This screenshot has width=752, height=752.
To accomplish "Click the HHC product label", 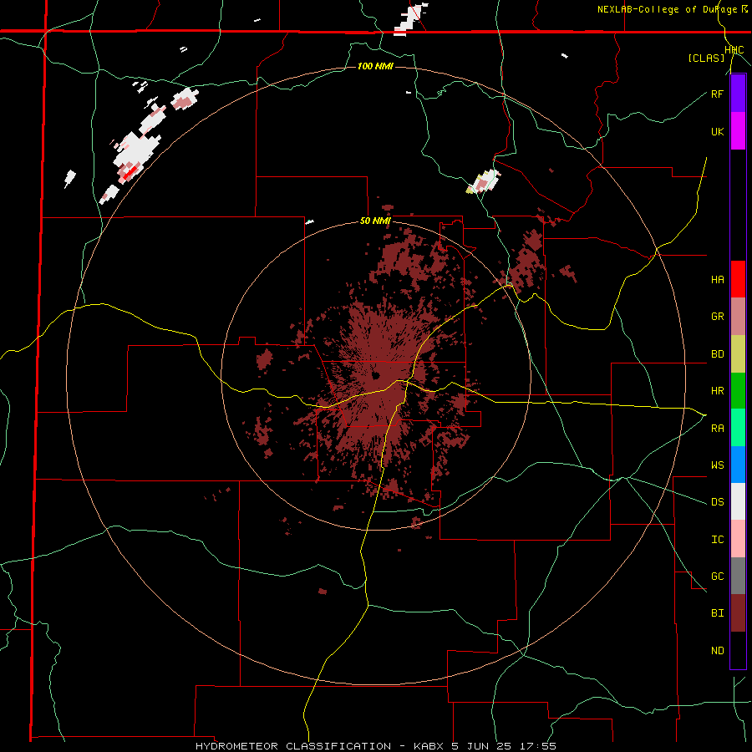I will (734, 50).
